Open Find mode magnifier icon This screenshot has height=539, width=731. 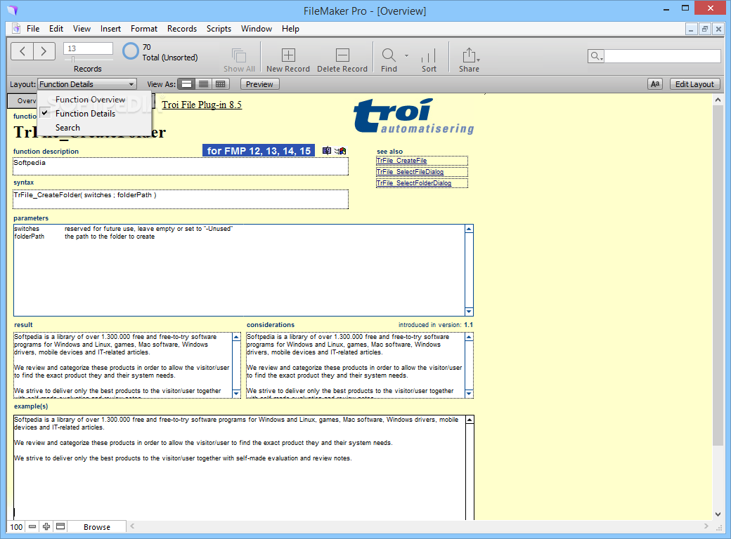388,55
